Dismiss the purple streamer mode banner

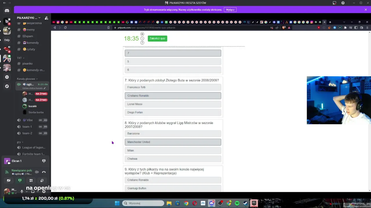pos(366,10)
